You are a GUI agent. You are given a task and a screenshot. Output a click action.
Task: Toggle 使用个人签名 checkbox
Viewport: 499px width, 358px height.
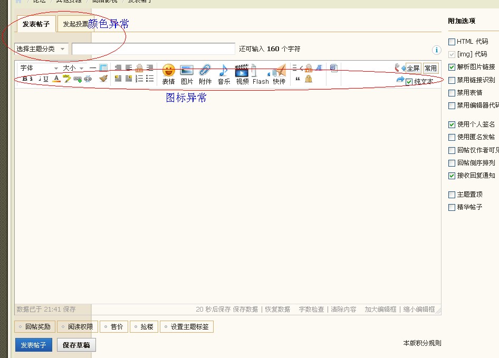(452, 124)
